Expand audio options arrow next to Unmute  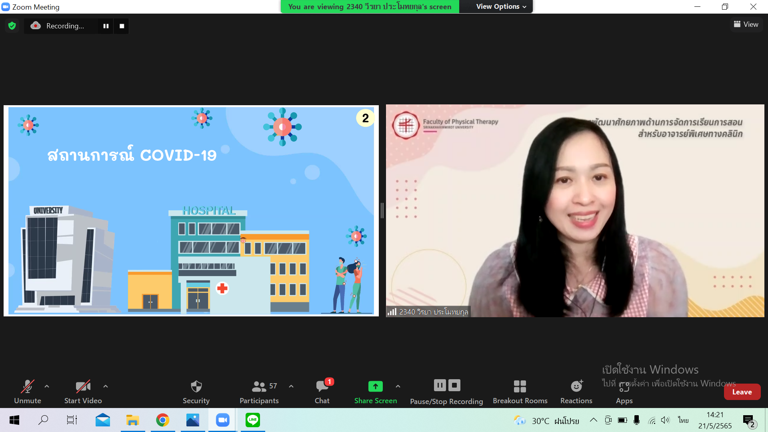coord(47,386)
